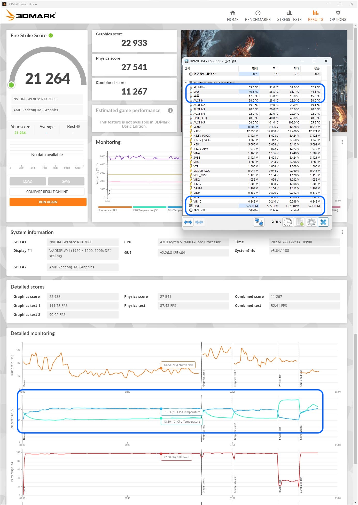Collapse the ASRock A620M sensor group
This screenshot has width=358, height=505.
click(x=186, y=83)
